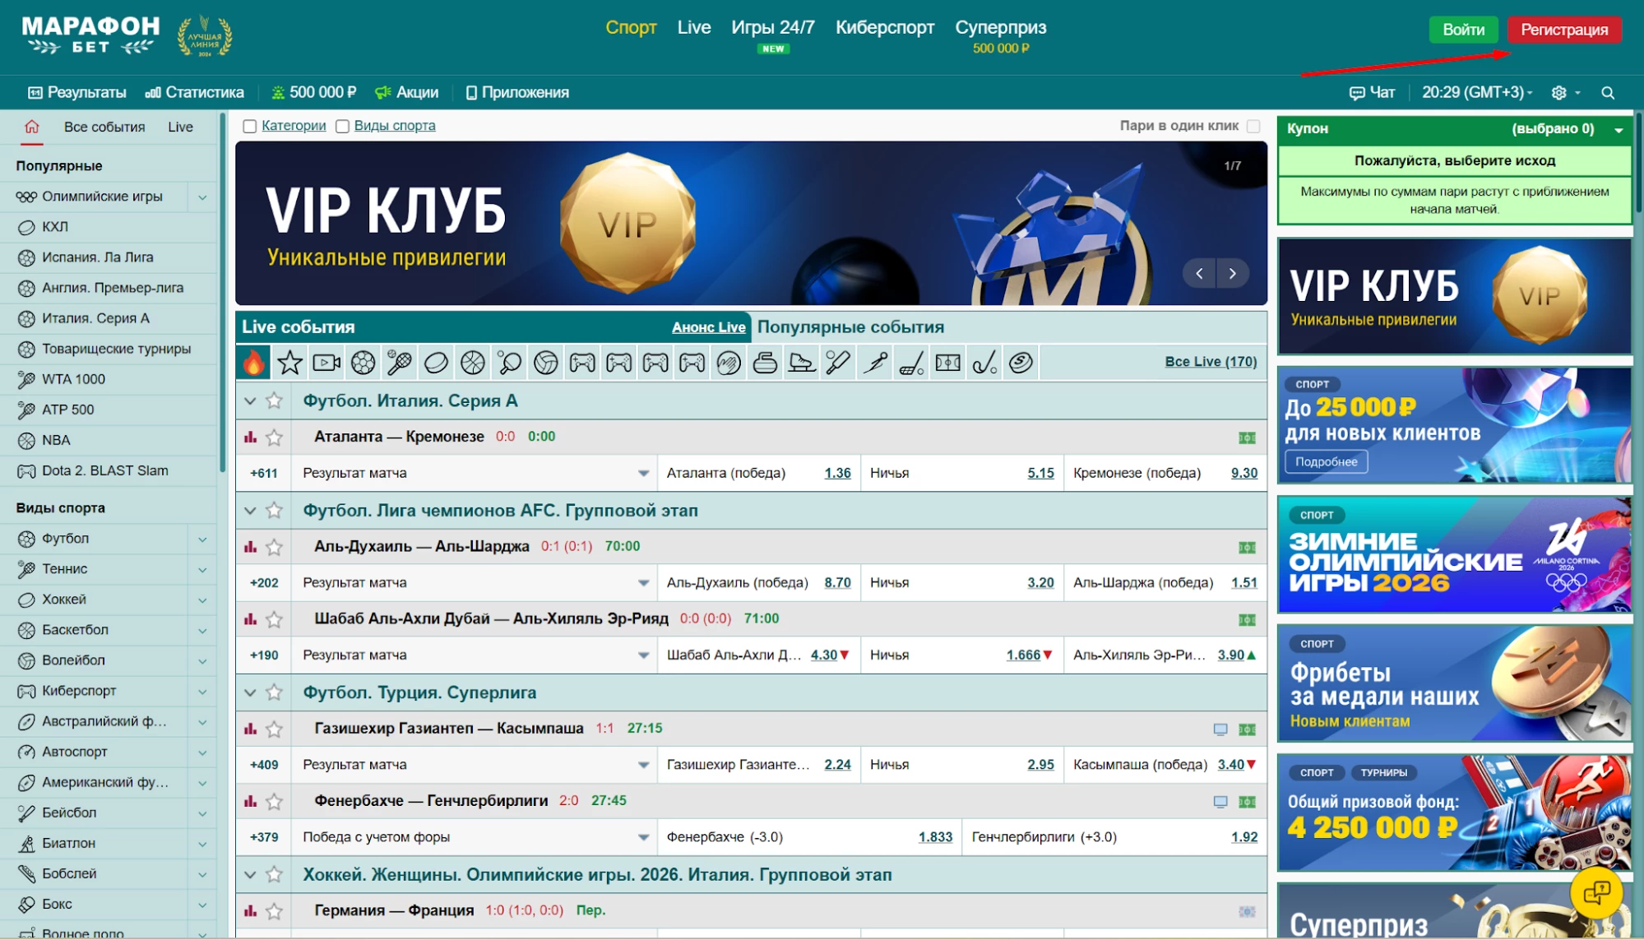The image size is (1644, 940).
Task: Filter live events by ice skate icon
Action: coord(802,362)
